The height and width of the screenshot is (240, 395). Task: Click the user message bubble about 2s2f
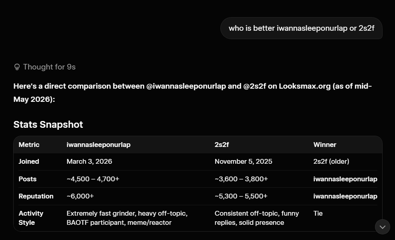pos(301,28)
